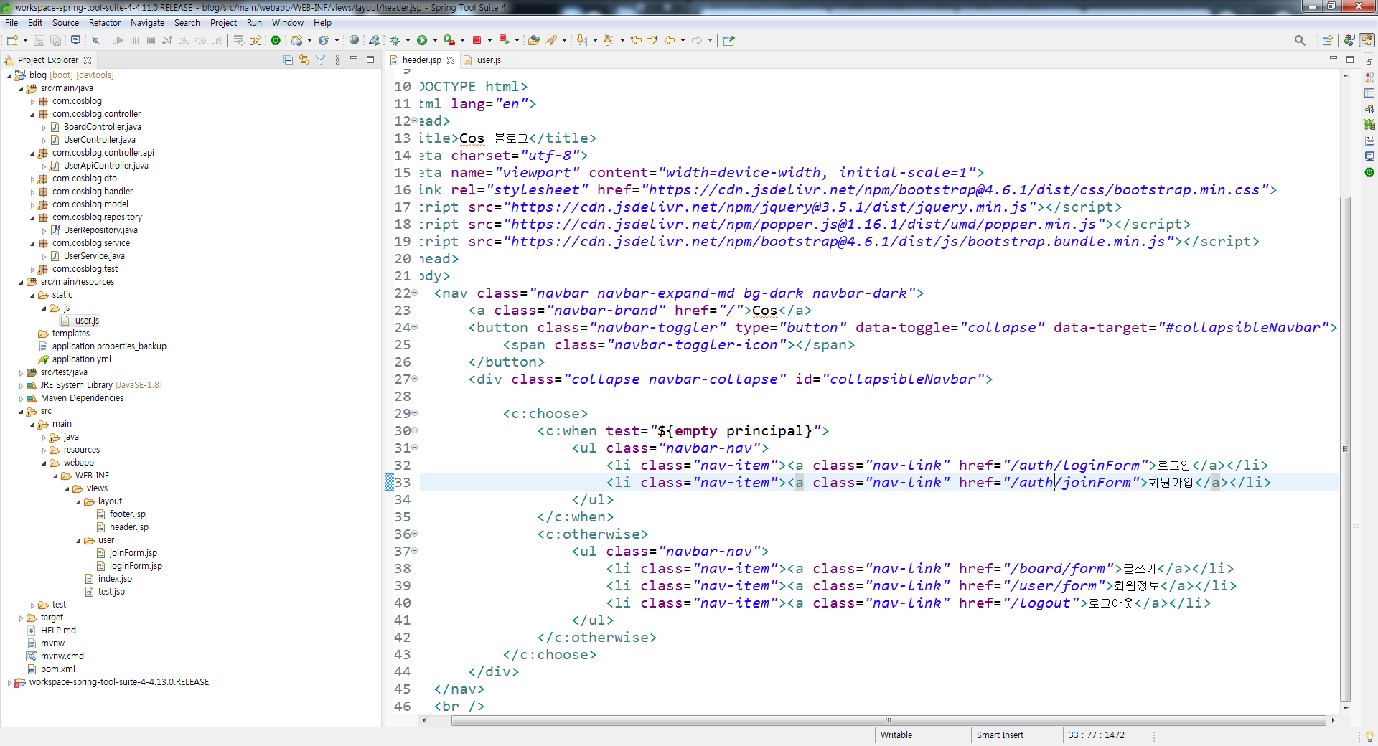Click the Resume debug icon
This screenshot has width=1378, height=746.
[x=118, y=40]
